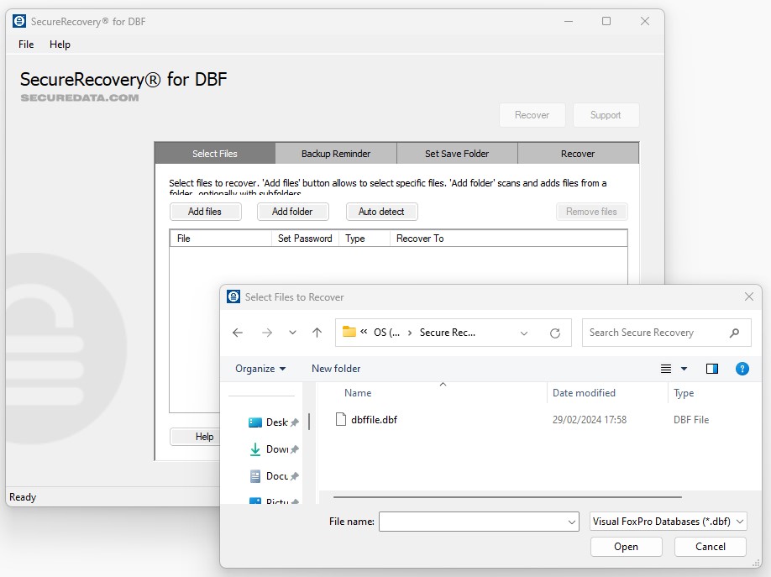Screen dimensions: 771x577
Task: Open the file dialog help icon
Action: pos(742,369)
